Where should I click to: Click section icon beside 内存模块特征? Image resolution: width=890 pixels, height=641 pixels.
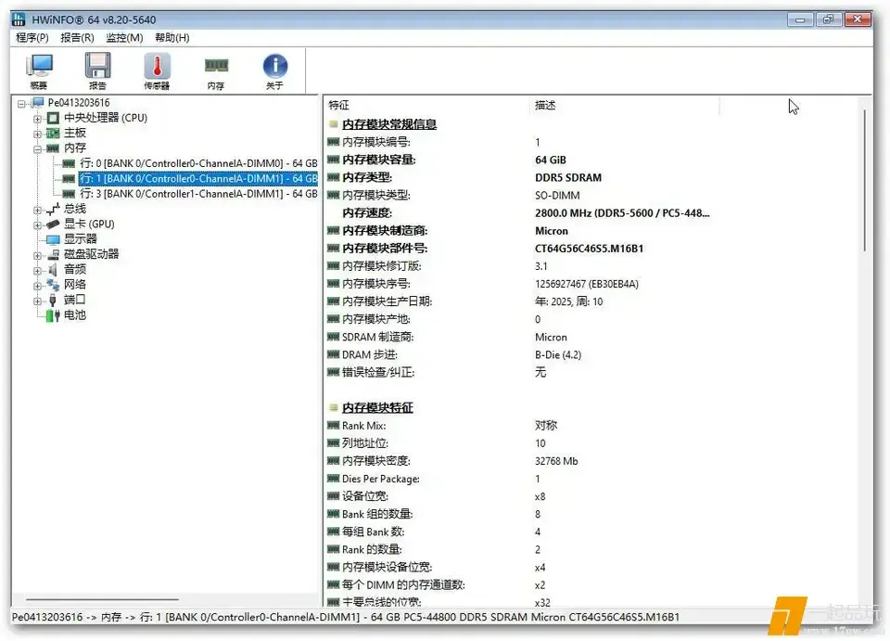[x=334, y=407]
